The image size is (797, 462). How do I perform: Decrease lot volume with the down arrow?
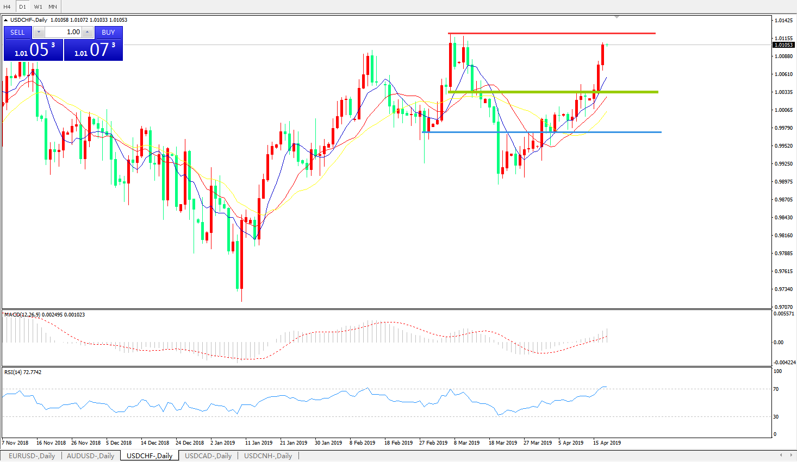[x=39, y=32]
